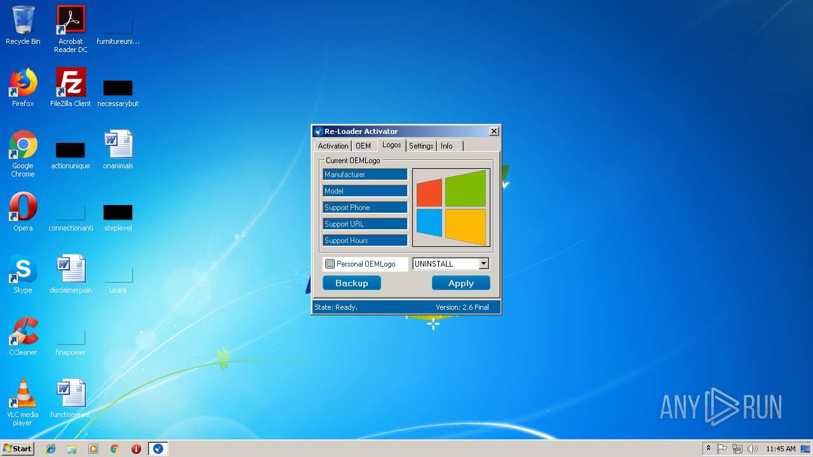Image resolution: width=813 pixels, height=457 pixels.
Task: Launch VLC media player shortcut
Action: coord(23,402)
